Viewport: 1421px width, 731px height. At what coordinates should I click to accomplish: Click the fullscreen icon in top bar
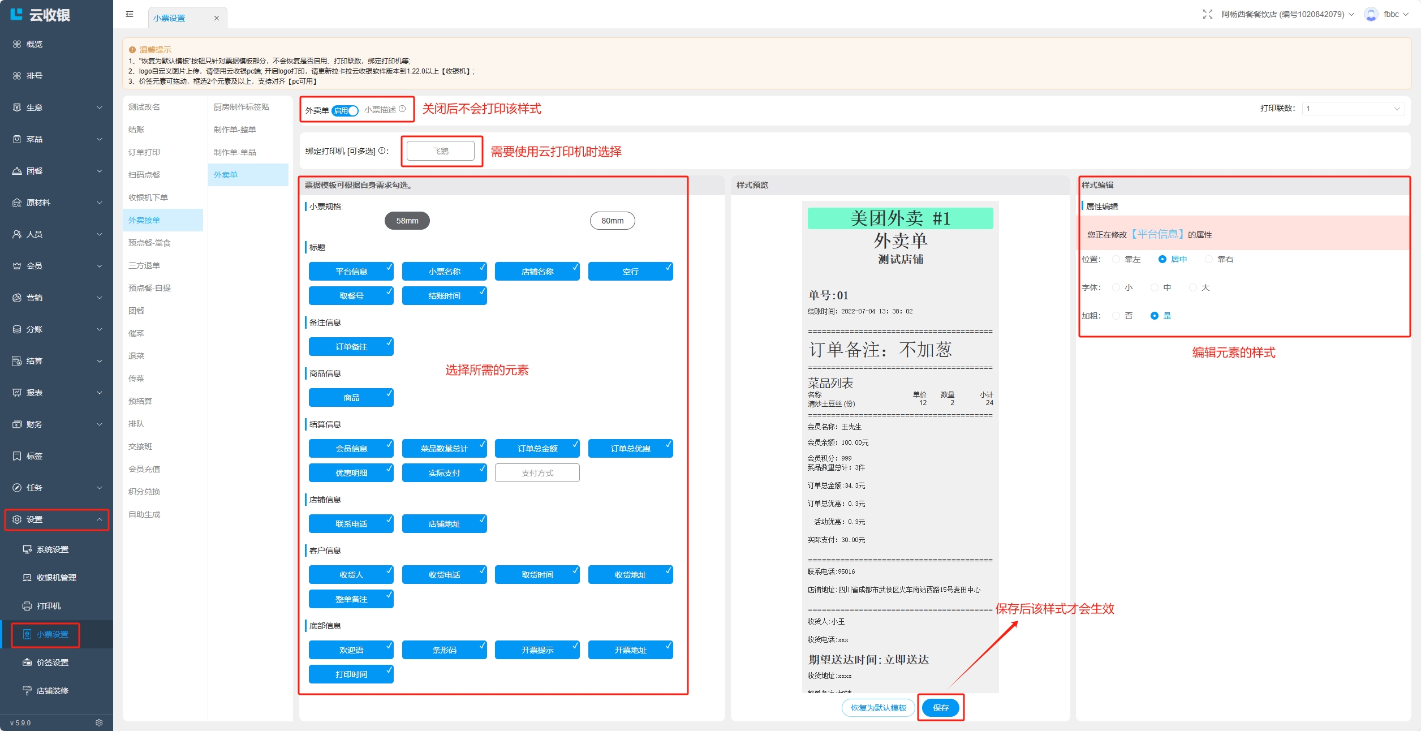(x=1207, y=14)
